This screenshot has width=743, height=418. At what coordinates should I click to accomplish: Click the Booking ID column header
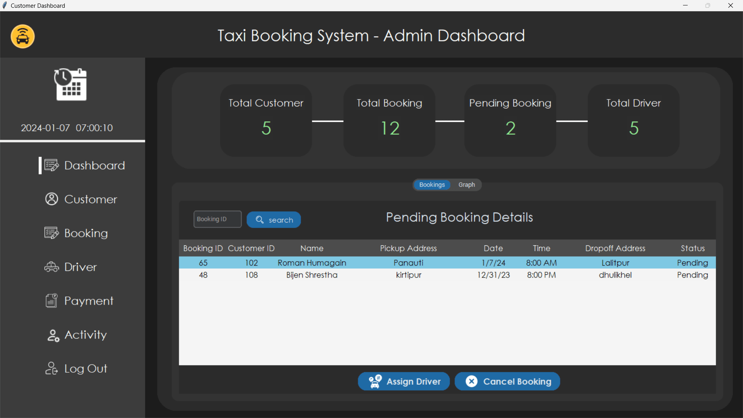pyautogui.click(x=203, y=248)
